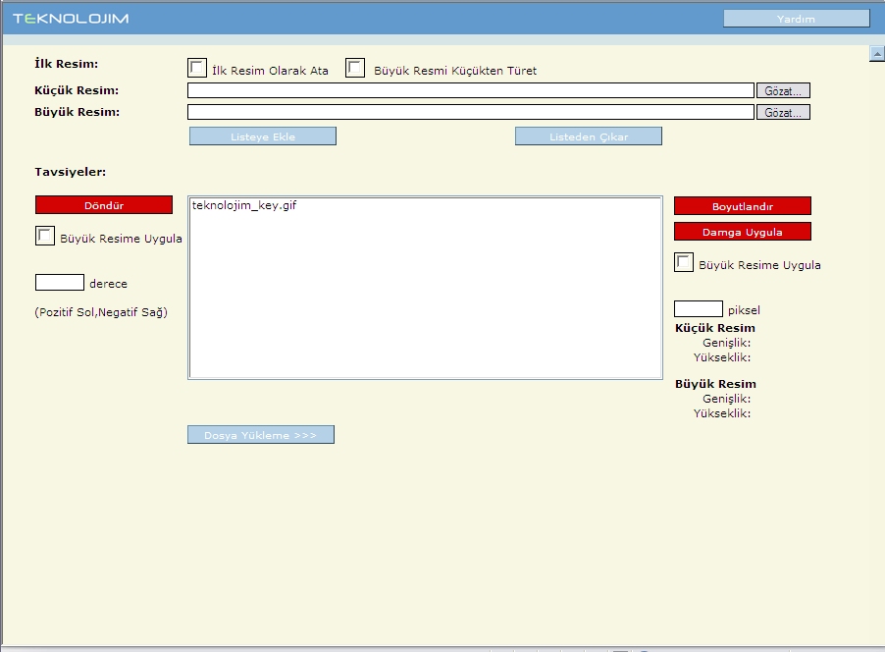Open the Yardım help button
The height and width of the screenshot is (652, 885).
point(796,19)
